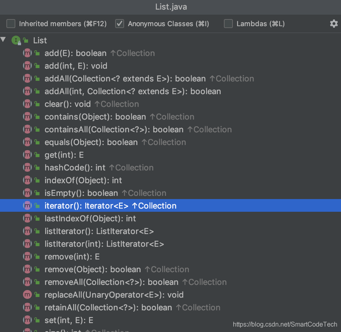Click method icon beside containsAll(Collection<?>)
The height and width of the screenshot is (332, 341).
(x=28, y=129)
